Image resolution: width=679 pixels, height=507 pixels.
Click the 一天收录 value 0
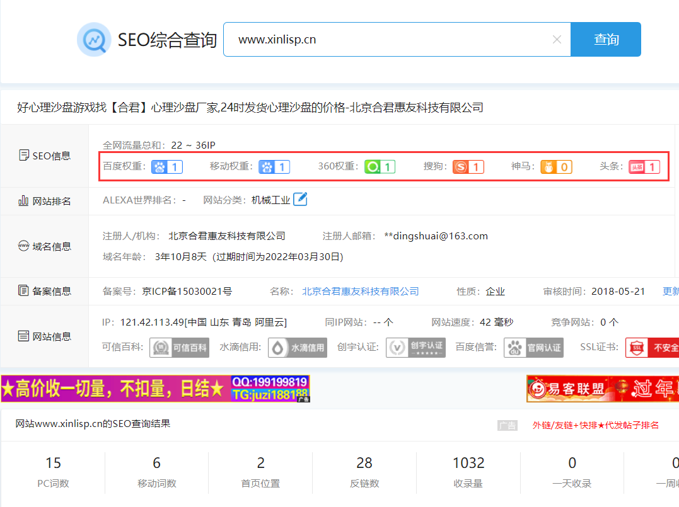(x=572, y=463)
